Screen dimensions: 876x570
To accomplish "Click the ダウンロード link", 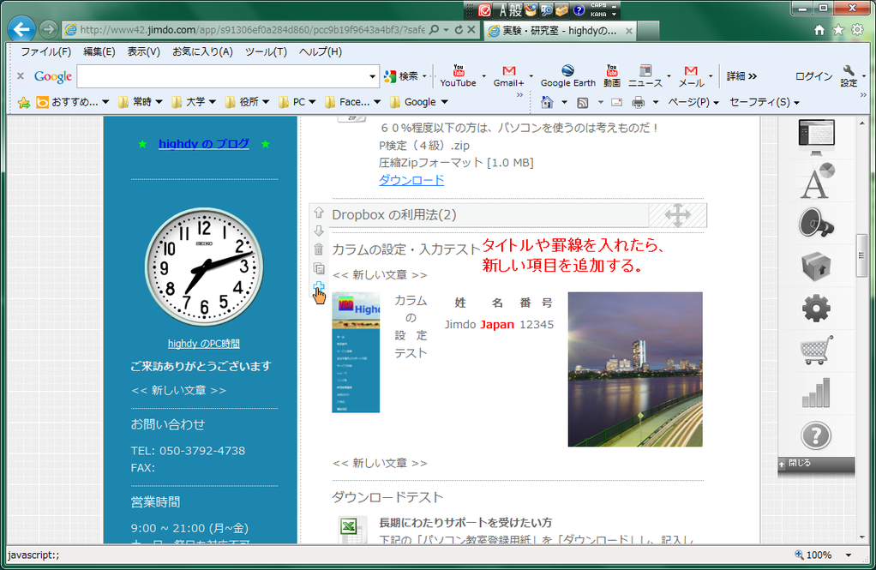I will click(x=411, y=180).
